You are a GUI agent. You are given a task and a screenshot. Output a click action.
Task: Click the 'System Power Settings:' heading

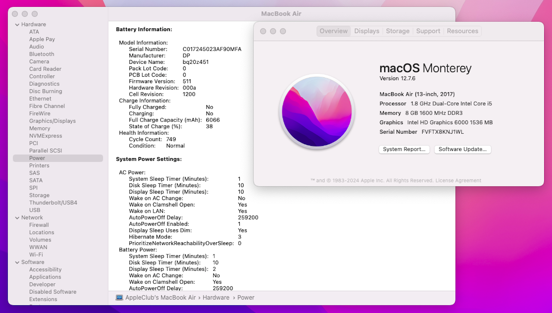coord(149,159)
